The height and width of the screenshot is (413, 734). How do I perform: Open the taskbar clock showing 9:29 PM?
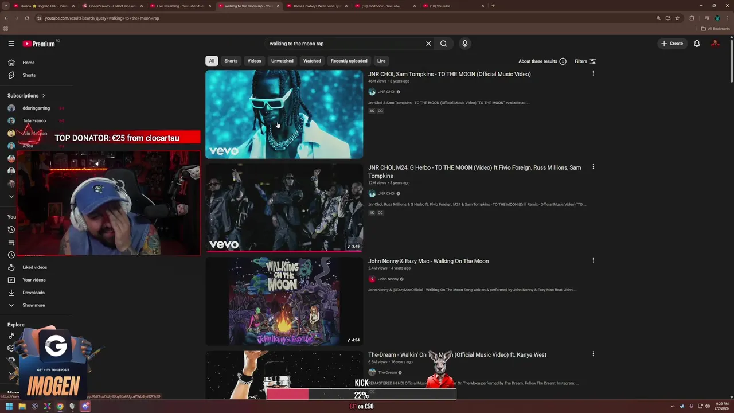click(x=723, y=407)
